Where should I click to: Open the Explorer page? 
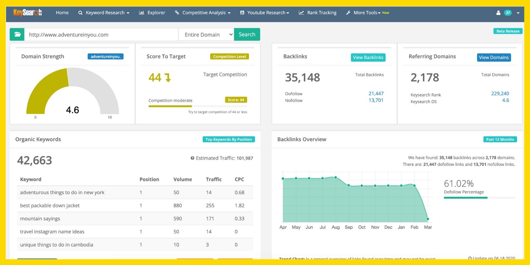(x=152, y=13)
